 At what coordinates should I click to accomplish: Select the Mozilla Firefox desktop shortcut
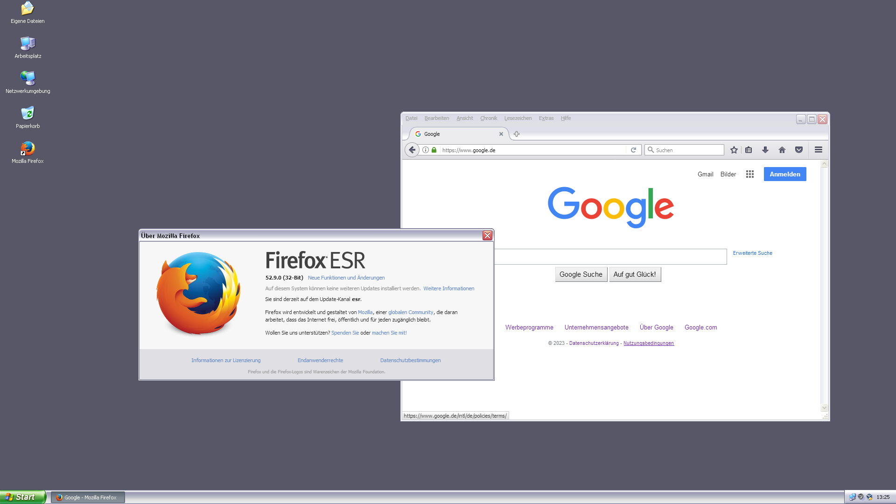[28, 153]
